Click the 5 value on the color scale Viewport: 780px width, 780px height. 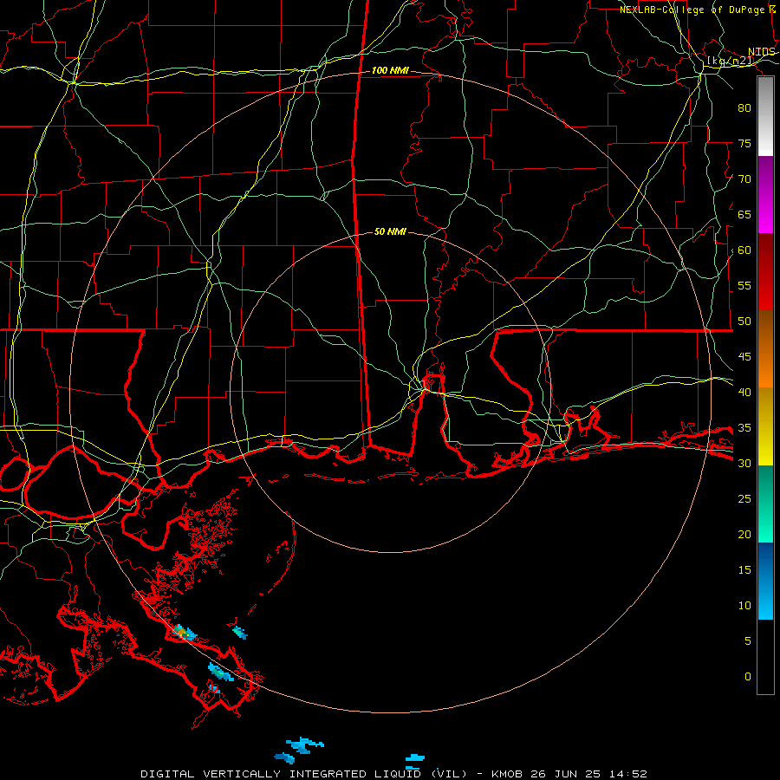[x=748, y=641]
